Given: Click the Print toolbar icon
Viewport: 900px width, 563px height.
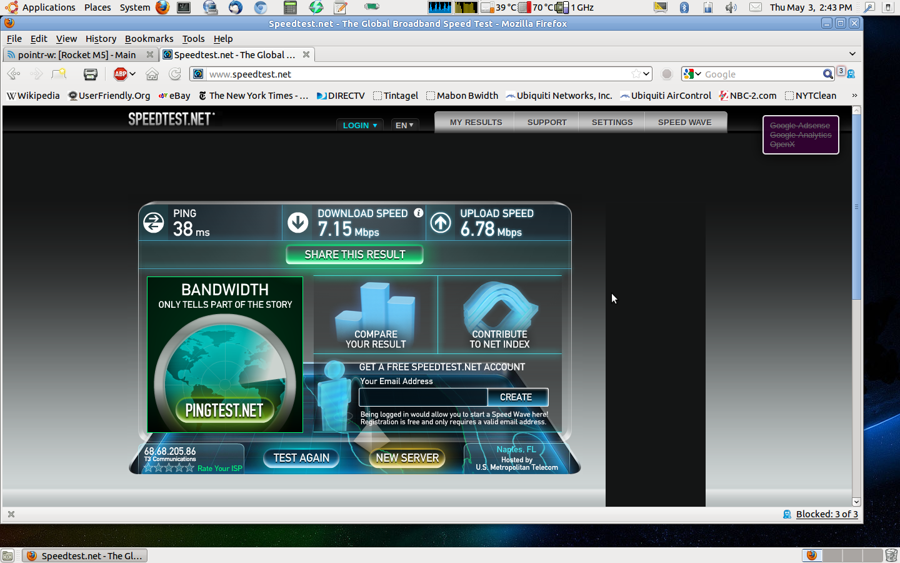Looking at the screenshot, I should (91, 74).
